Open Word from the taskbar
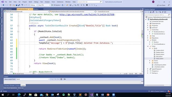 point(102,95)
